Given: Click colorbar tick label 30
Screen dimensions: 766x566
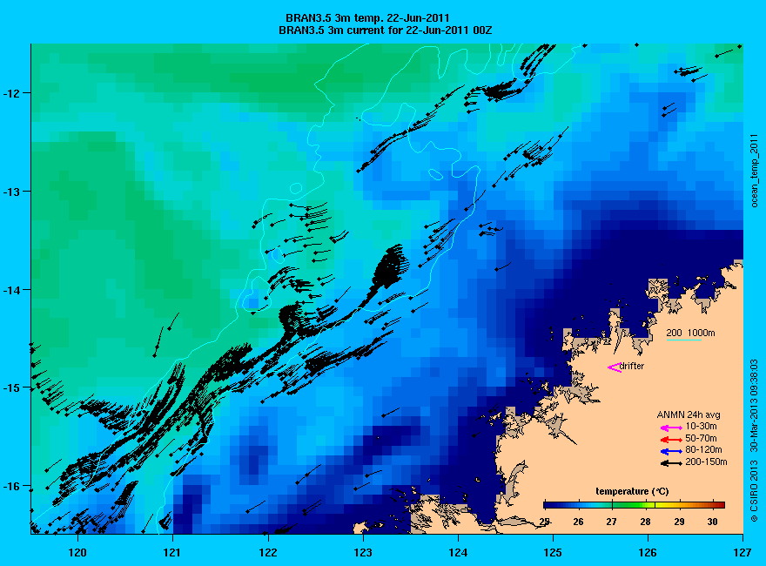Looking at the screenshot, I should [712, 522].
